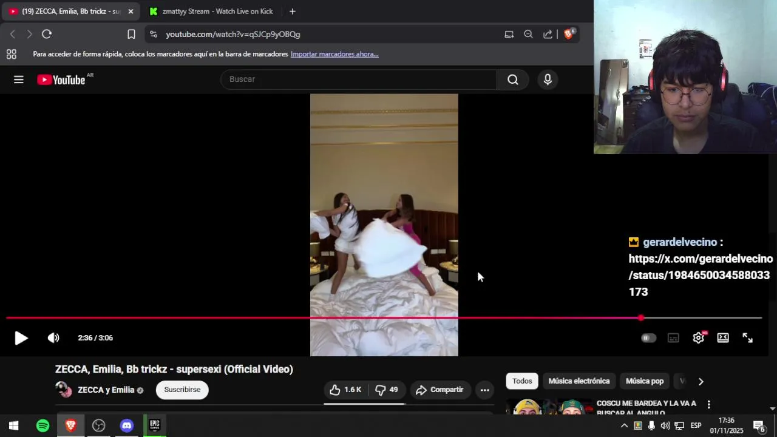Click the x.com link in gerardelvecino's chat message
This screenshot has height=437, width=777.
[701, 275]
